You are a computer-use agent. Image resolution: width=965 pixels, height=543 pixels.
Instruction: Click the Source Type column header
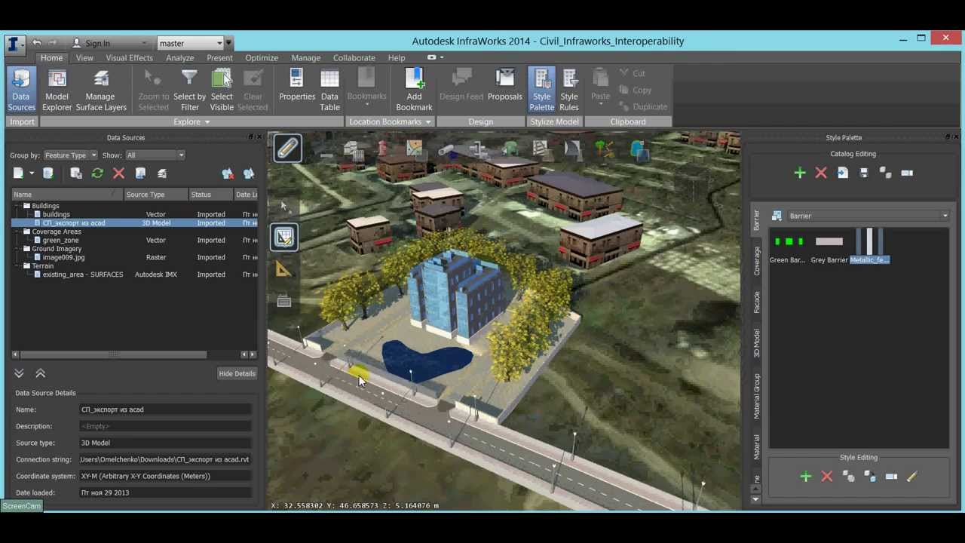pos(155,195)
